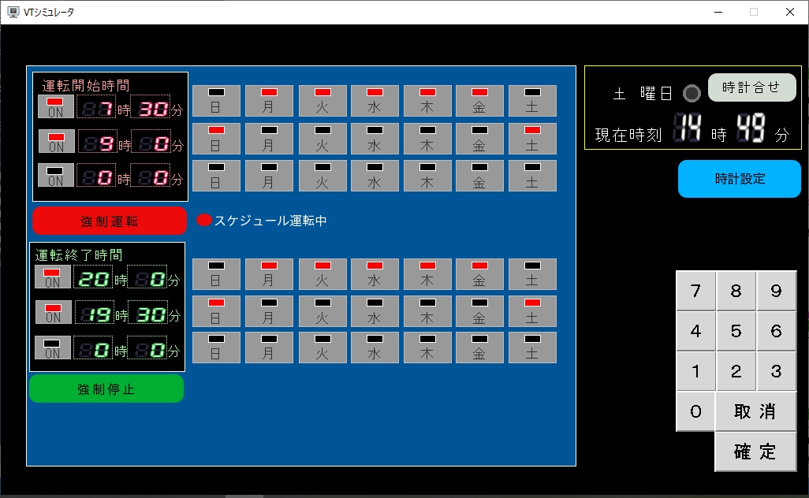Toggle 金 in the 7:30 start-time row
The width and height of the screenshot is (809, 498).
coord(479,101)
